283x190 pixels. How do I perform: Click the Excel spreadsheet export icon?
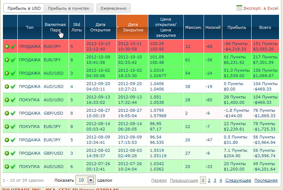[x=239, y=8]
